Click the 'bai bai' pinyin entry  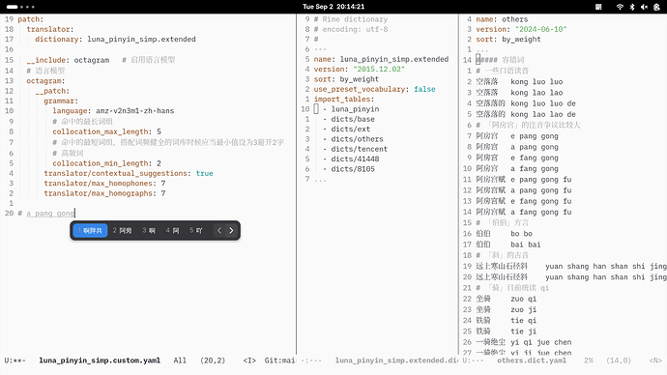point(526,245)
